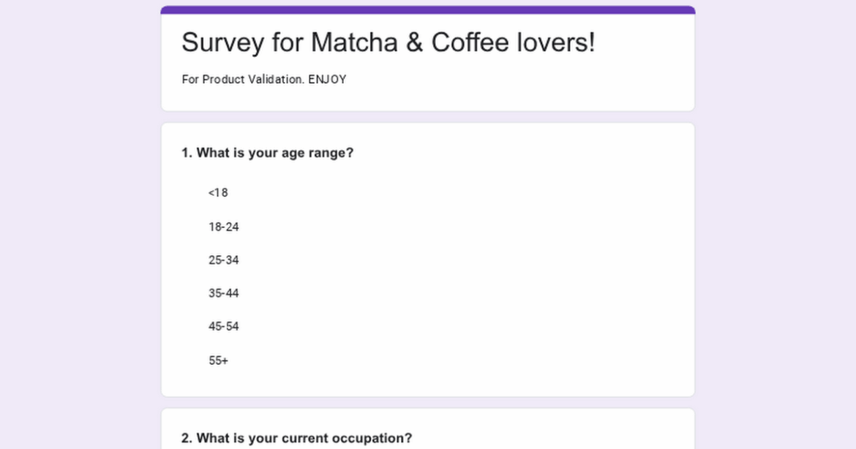
Task: Select the "25-34" age range option
Action: [x=223, y=260]
